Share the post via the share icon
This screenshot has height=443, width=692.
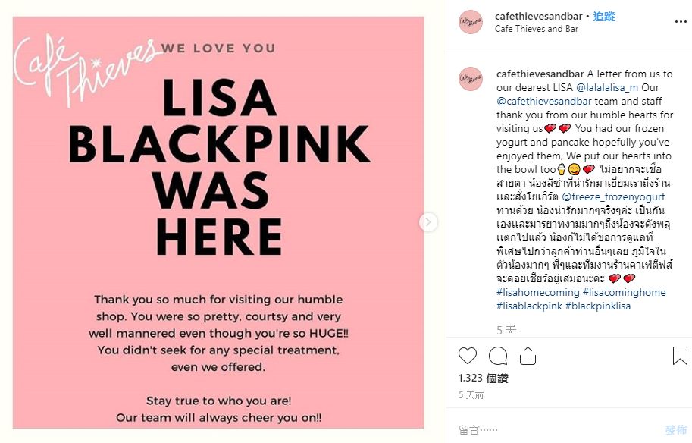tap(528, 356)
